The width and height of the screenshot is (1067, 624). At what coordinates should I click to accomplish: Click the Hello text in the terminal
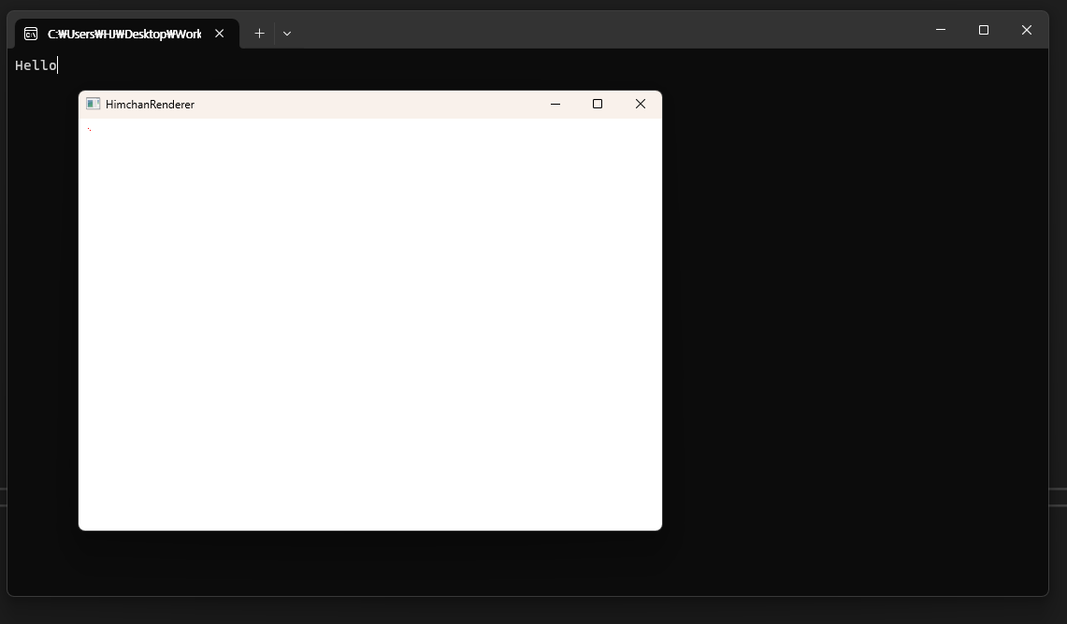[x=36, y=65]
